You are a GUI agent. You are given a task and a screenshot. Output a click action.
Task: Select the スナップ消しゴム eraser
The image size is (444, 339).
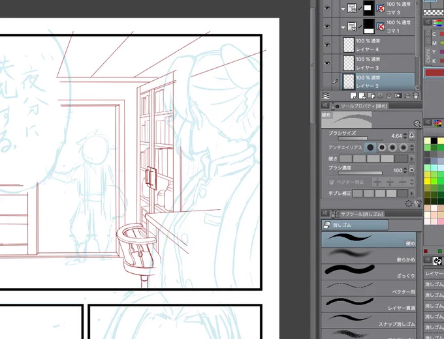pos(369,320)
